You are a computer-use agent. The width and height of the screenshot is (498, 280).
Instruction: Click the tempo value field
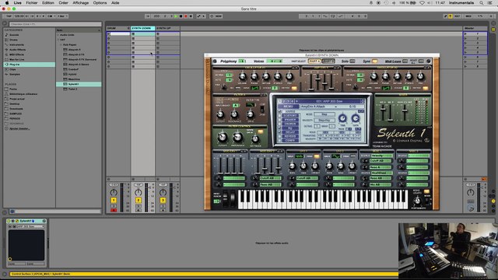[x=19, y=16]
